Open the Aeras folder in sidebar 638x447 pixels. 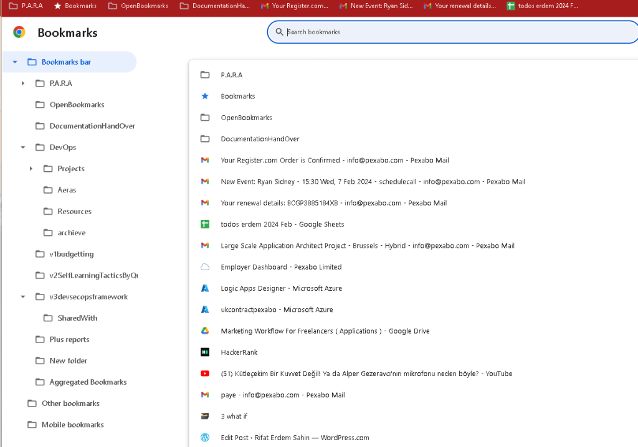67,190
